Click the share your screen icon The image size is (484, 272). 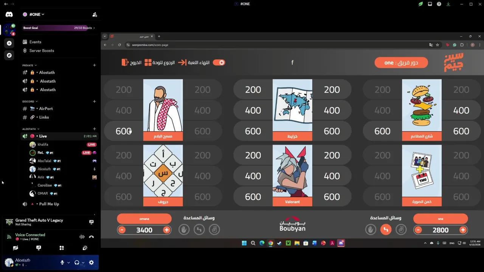[x=39, y=248]
